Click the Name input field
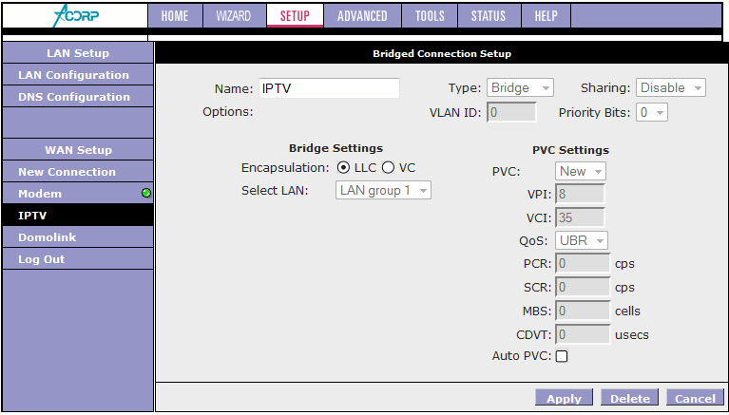This screenshot has width=729, height=415. point(329,88)
